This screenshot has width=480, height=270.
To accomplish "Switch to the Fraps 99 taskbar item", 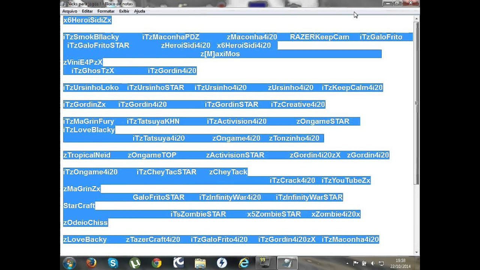I will point(265,263).
